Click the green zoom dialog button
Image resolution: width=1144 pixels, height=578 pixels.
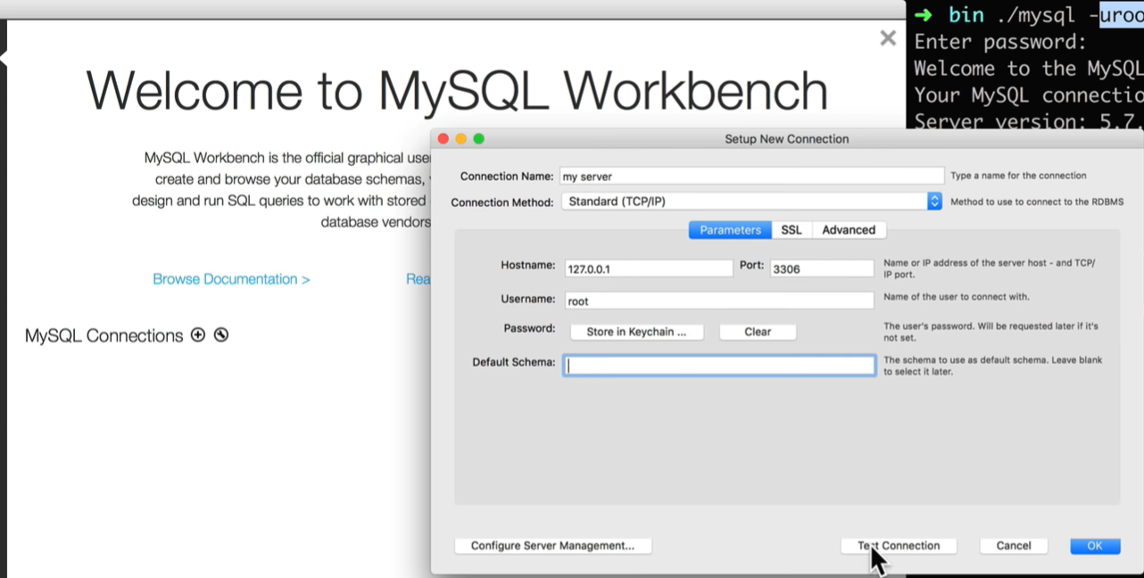479,139
